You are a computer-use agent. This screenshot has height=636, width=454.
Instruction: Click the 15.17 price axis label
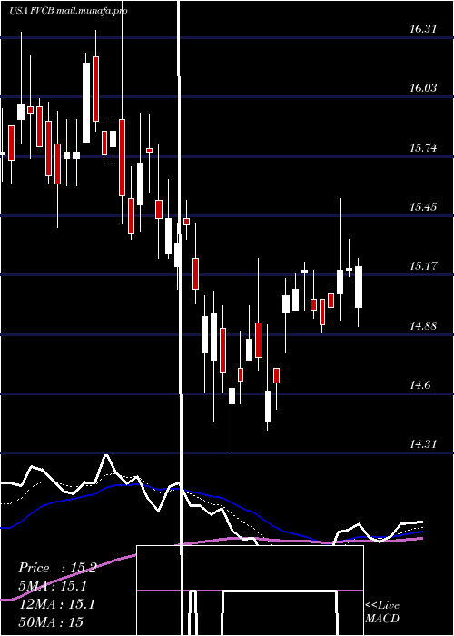423,266
